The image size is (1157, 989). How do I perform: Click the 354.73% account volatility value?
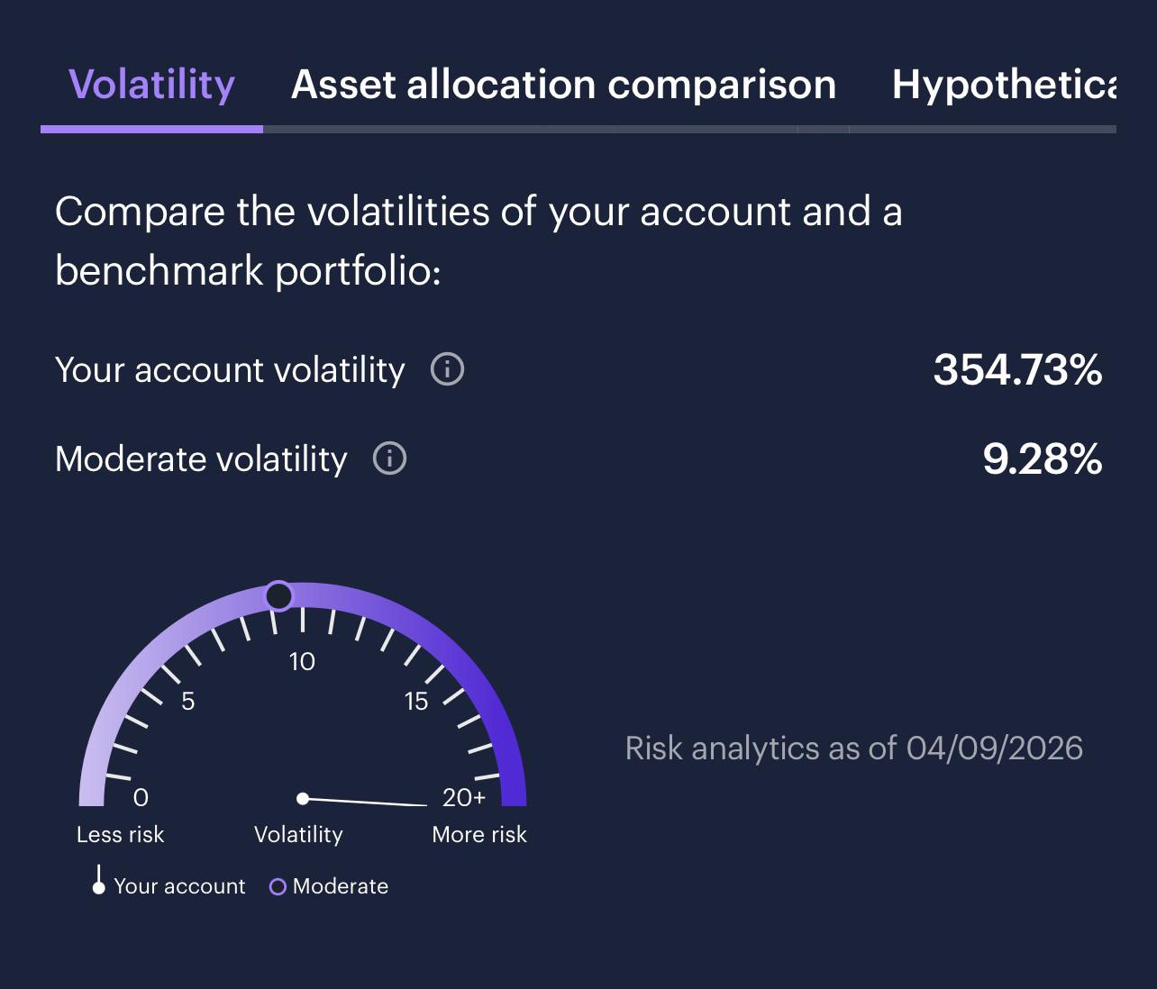1016,370
